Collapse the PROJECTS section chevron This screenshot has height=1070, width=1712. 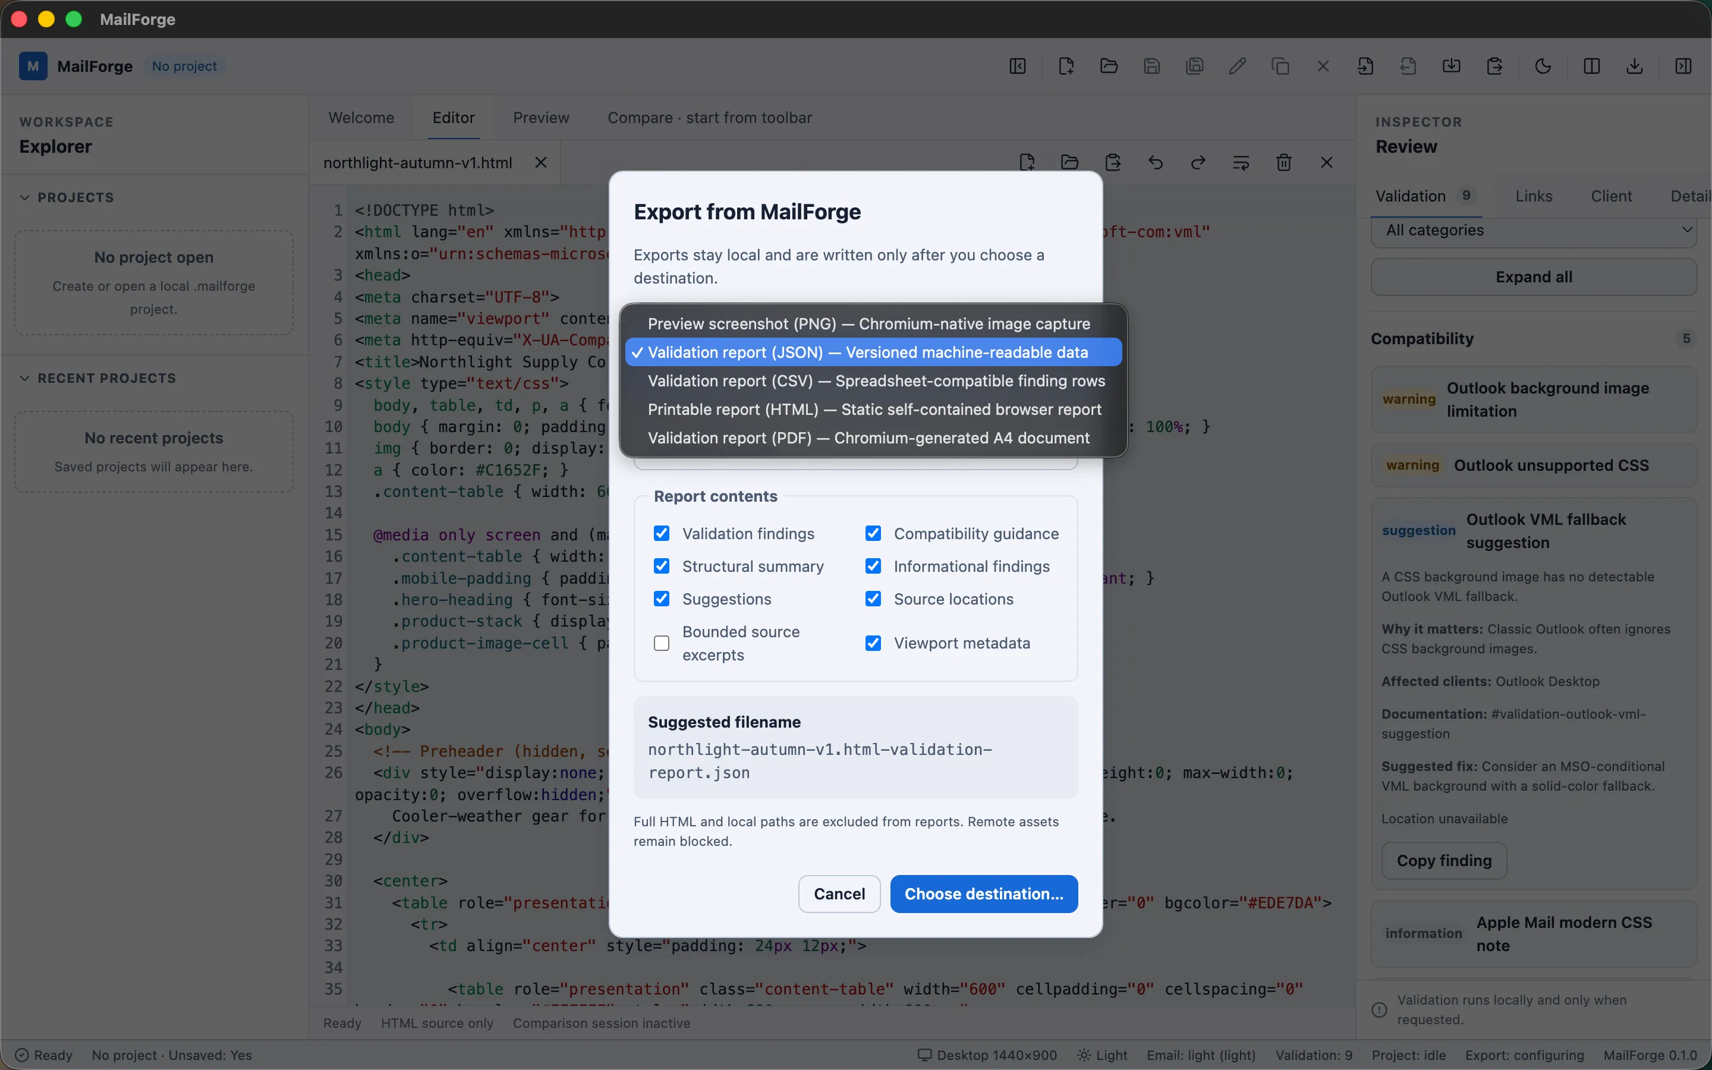(x=25, y=197)
